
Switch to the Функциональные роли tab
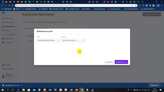point(49,22)
